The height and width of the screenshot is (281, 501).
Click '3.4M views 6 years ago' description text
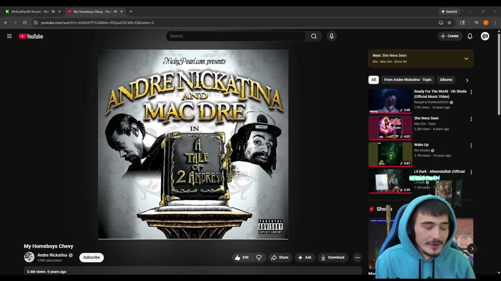pyautogui.click(x=47, y=272)
